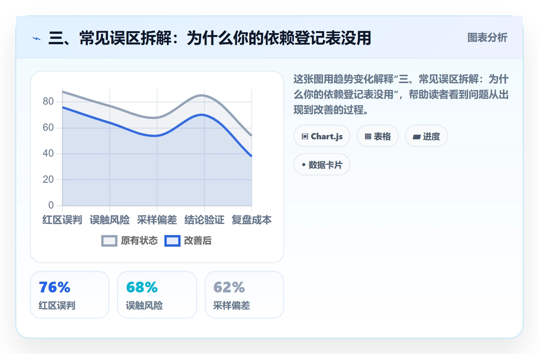Screen dimensions: 539x354
Task: Click the 60 y-axis tick value
Action: click(x=48, y=128)
